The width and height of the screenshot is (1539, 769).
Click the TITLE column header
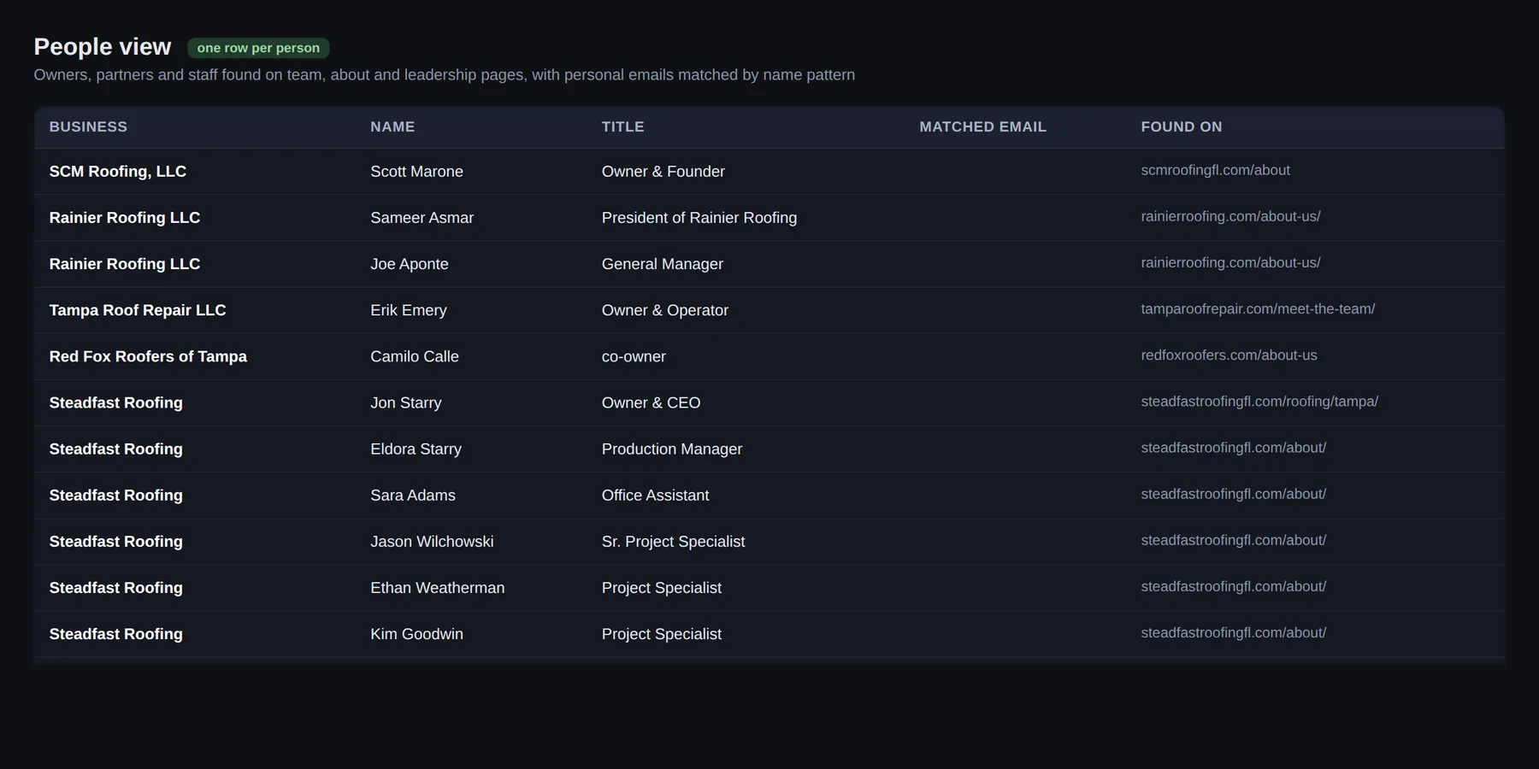point(622,126)
